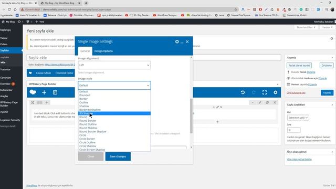Click the undo icon in WPBakery toolbar
This screenshot has height=189, width=336.
(243, 92)
